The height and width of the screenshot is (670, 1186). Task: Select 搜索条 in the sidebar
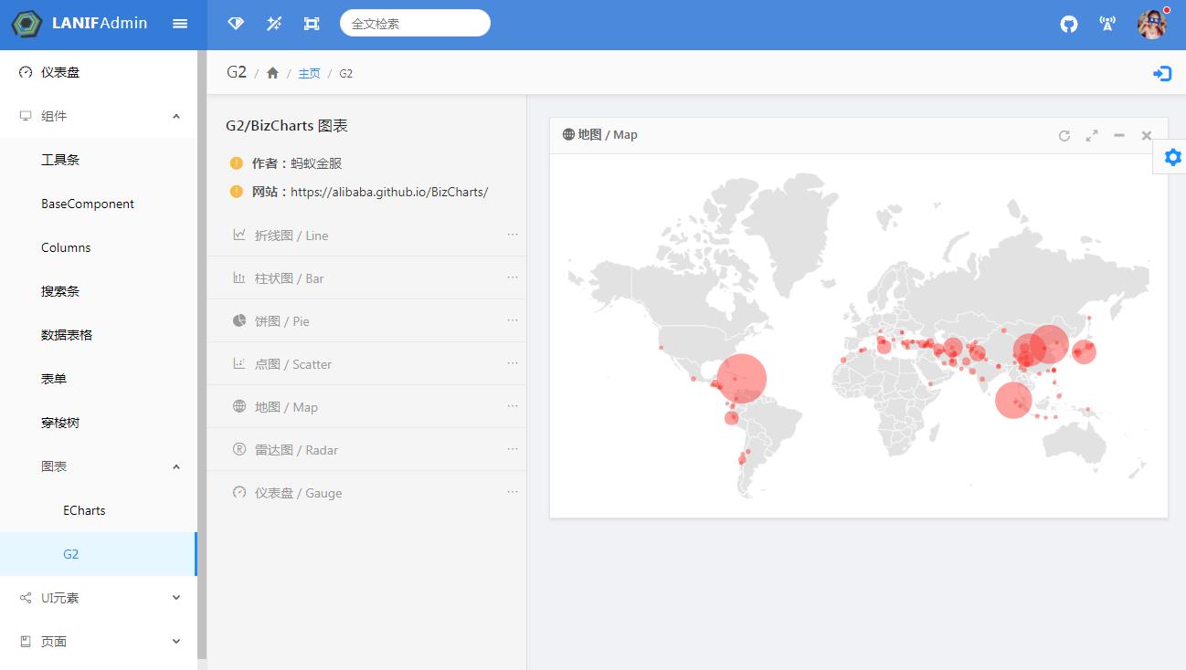99,291
